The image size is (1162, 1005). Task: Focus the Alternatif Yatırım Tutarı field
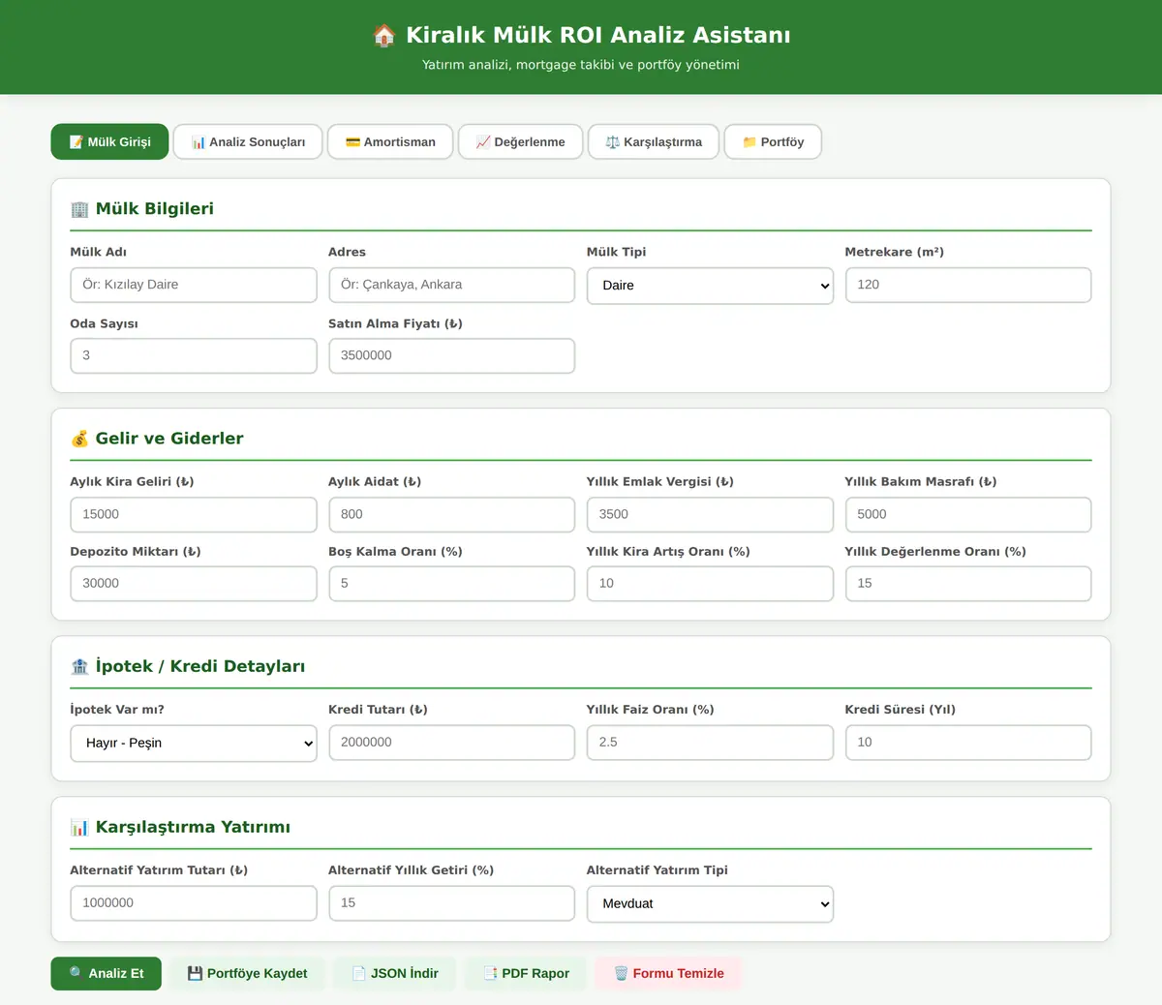tap(194, 903)
